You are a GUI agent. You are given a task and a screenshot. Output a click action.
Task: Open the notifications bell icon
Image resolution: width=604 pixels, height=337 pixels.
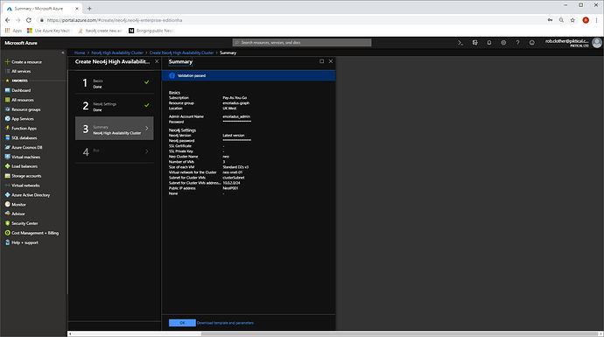pyautogui.click(x=489, y=43)
